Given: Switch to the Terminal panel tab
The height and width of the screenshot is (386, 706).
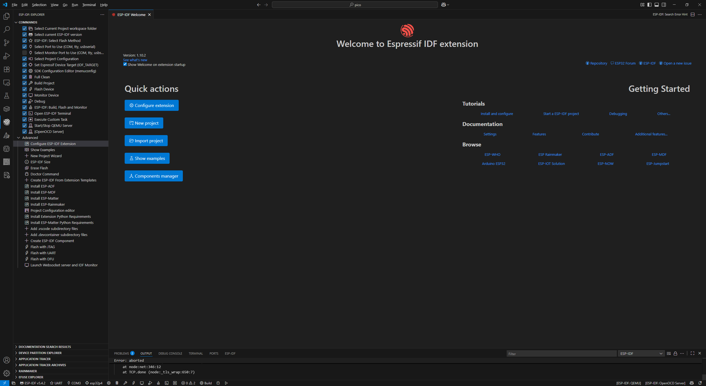Looking at the screenshot, I should [x=196, y=353].
